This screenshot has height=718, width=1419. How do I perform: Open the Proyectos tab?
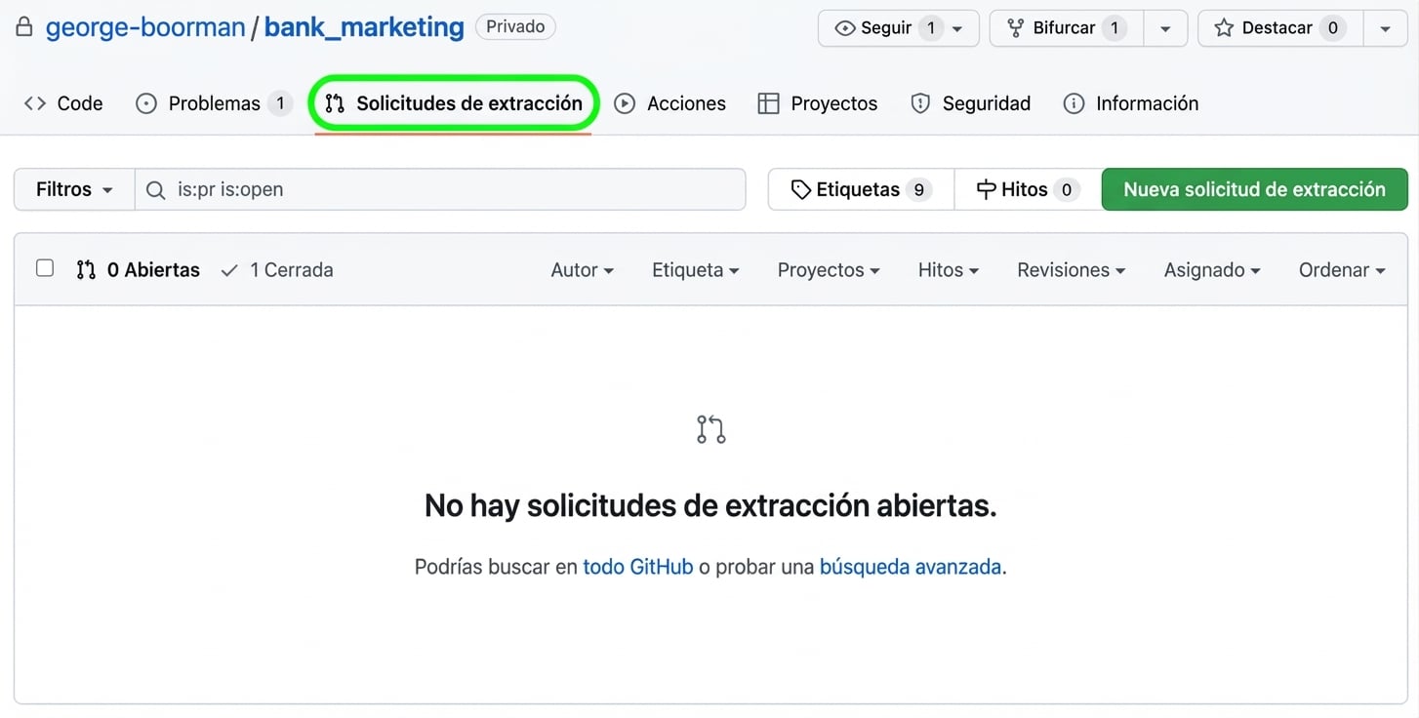point(818,103)
